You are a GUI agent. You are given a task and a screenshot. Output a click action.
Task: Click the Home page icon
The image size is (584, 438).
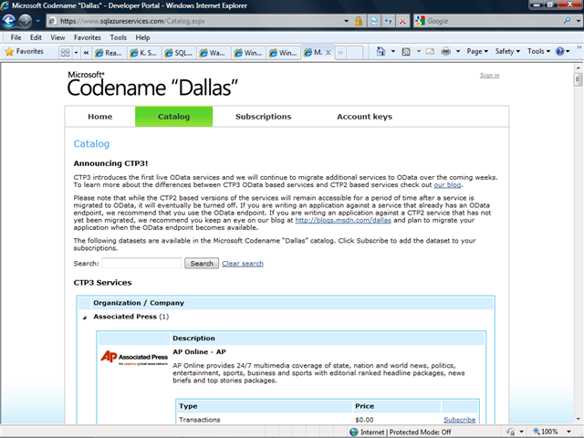[x=381, y=51]
